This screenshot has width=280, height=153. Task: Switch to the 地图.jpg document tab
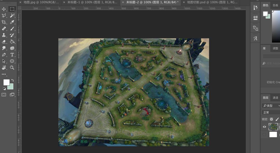41,2
